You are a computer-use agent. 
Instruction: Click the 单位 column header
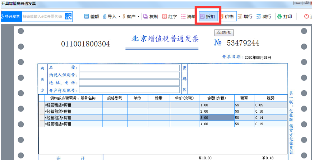click(x=138, y=98)
